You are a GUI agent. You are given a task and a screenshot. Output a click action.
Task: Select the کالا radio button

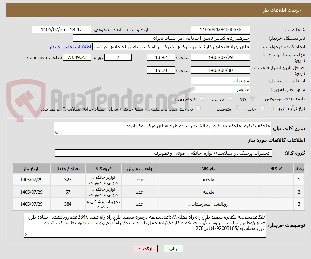pos(253,99)
